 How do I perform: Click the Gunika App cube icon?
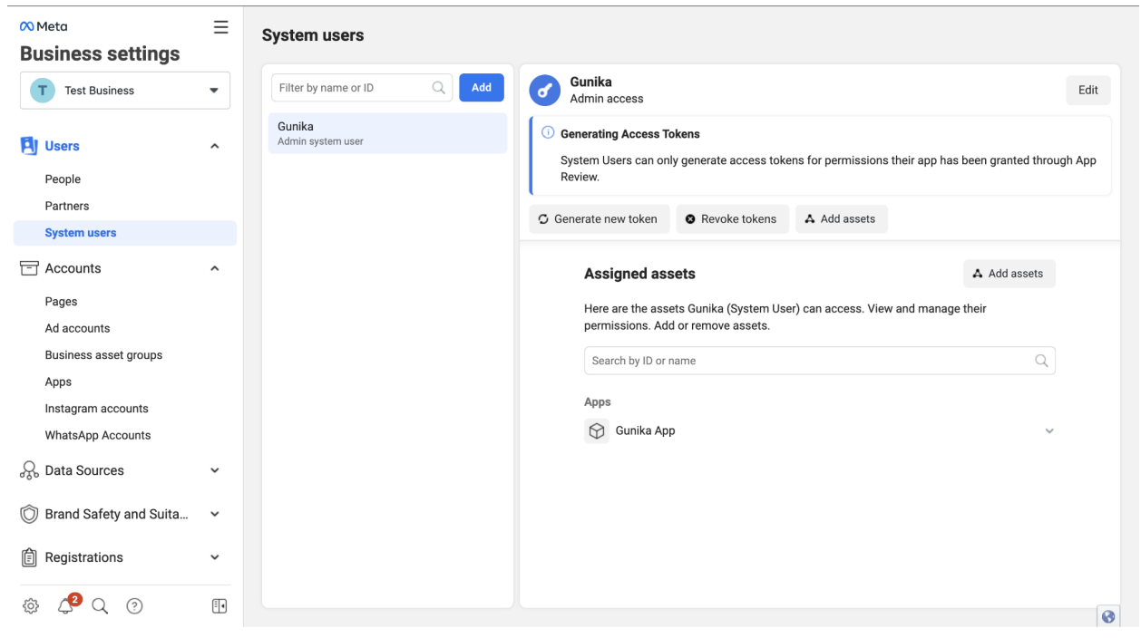coord(597,431)
